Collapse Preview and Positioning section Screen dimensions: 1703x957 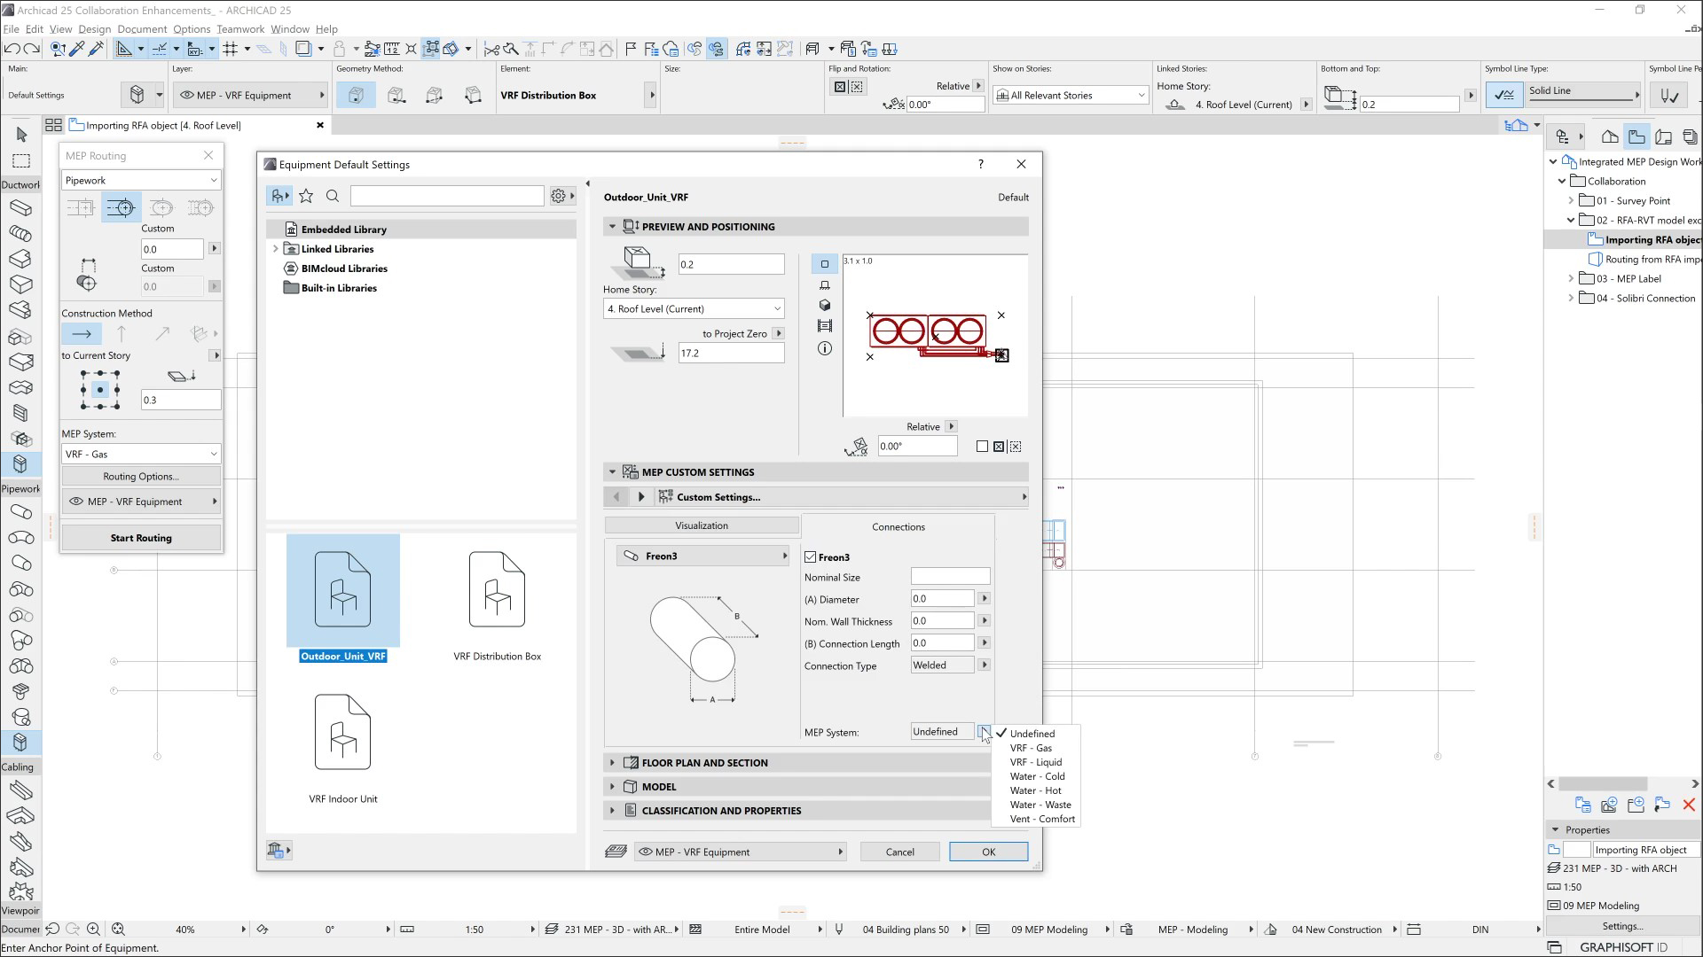tap(612, 227)
